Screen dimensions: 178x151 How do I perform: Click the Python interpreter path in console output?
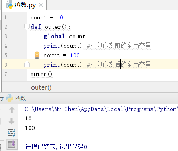tap(101, 109)
